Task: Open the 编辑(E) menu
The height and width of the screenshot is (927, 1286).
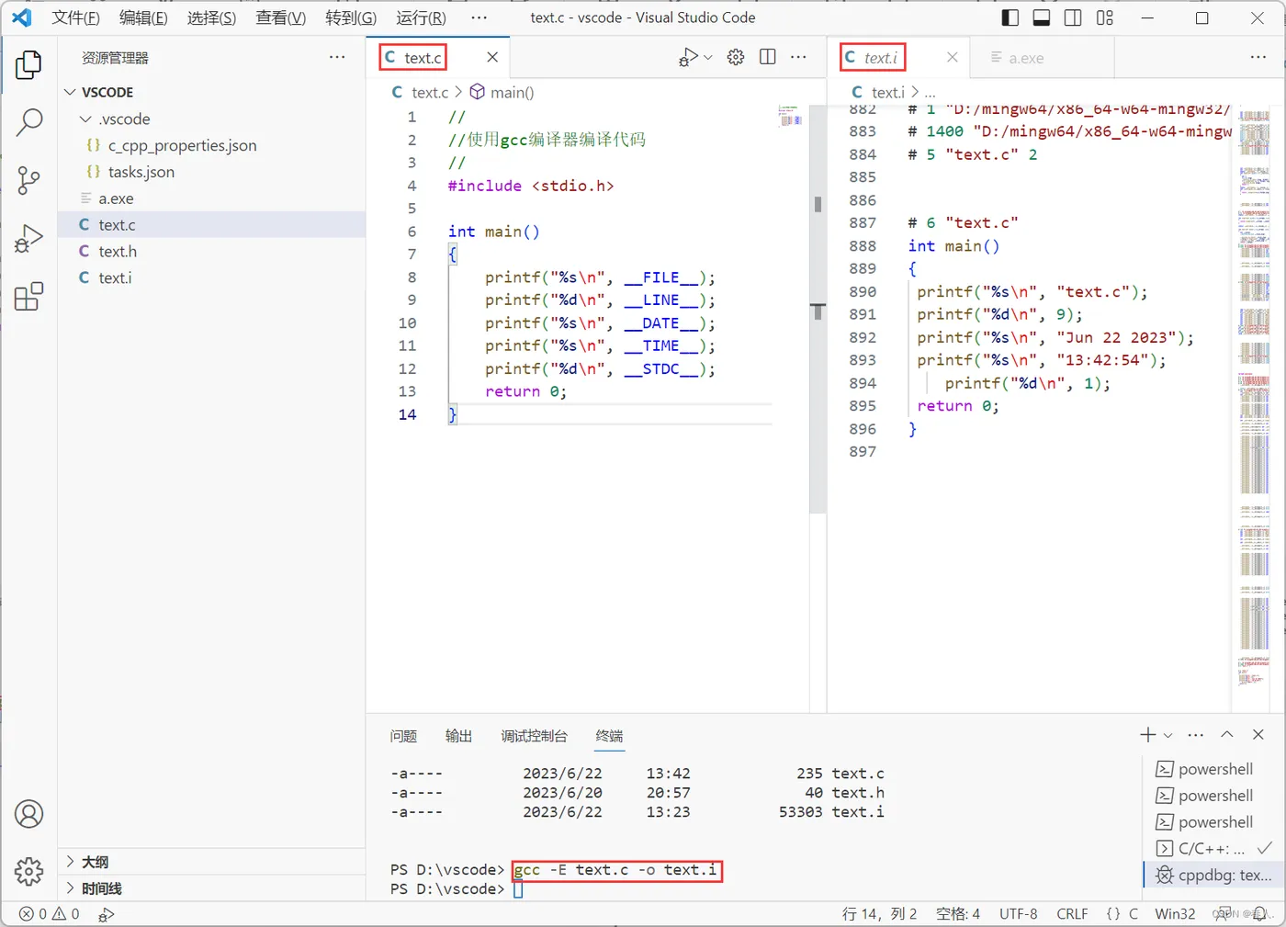Action: click(143, 17)
